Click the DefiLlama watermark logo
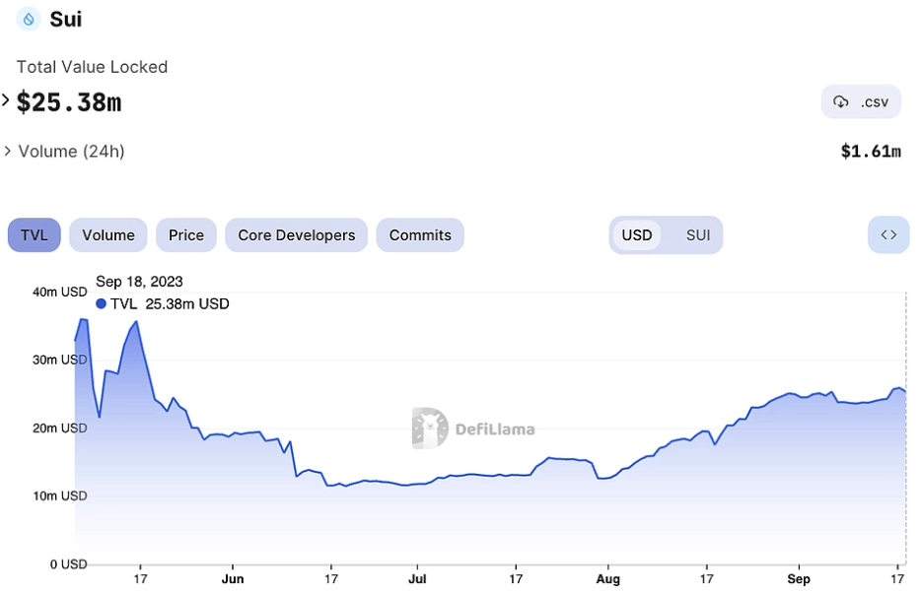921x591 pixels. [430, 428]
